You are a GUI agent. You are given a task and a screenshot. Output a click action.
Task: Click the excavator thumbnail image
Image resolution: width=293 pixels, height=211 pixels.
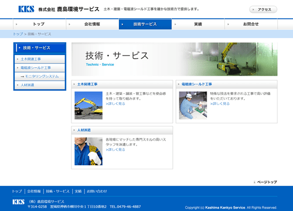pos(88,105)
